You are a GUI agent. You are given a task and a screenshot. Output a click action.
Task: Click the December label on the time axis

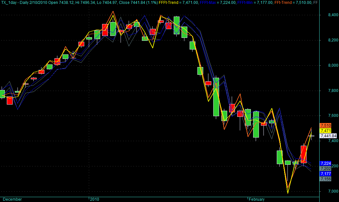(12, 199)
